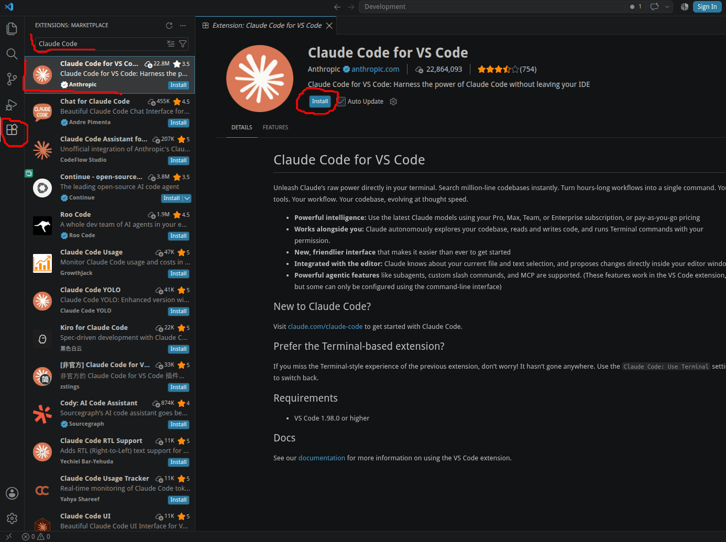Go forward using the title bar arrow
Image resolution: width=726 pixels, height=542 pixels.
tap(351, 7)
